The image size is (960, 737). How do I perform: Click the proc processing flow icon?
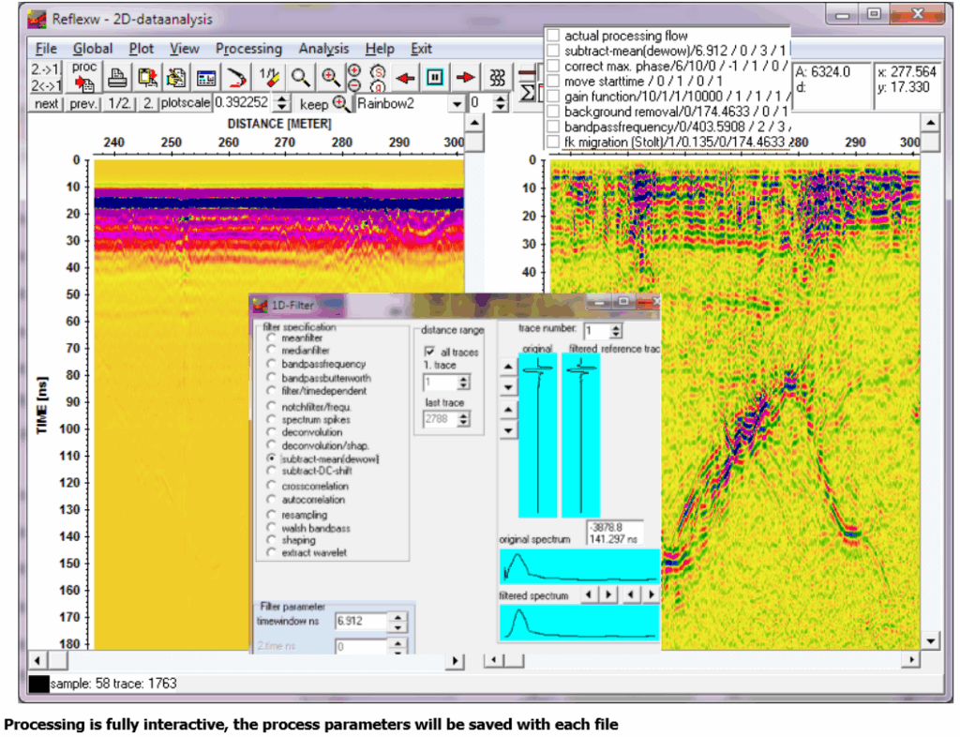tap(83, 77)
